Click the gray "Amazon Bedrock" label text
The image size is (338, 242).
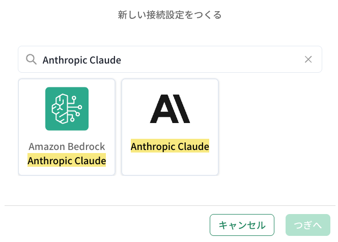coord(67,146)
